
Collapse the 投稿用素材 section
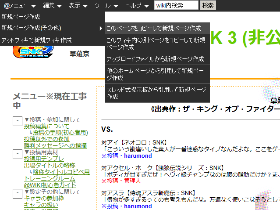tap(17, 153)
